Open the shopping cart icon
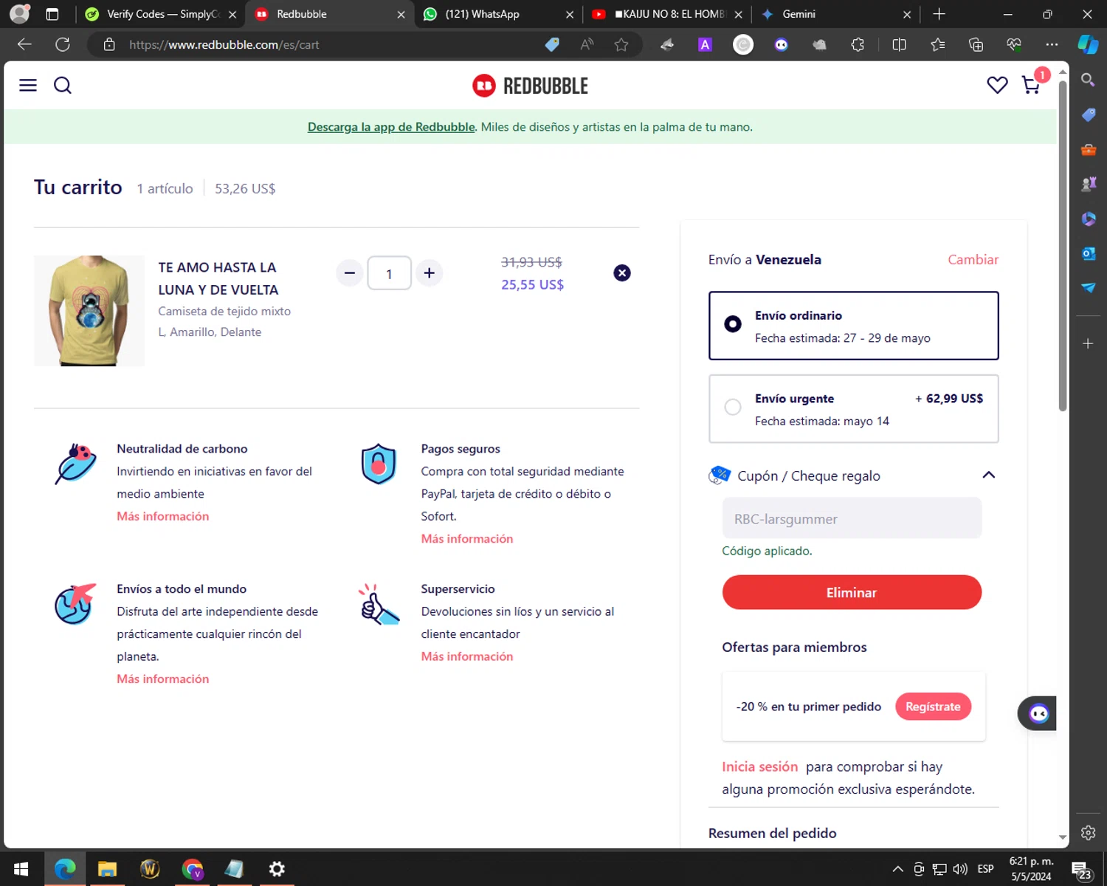This screenshot has width=1107, height=886. coord(1031,86)
